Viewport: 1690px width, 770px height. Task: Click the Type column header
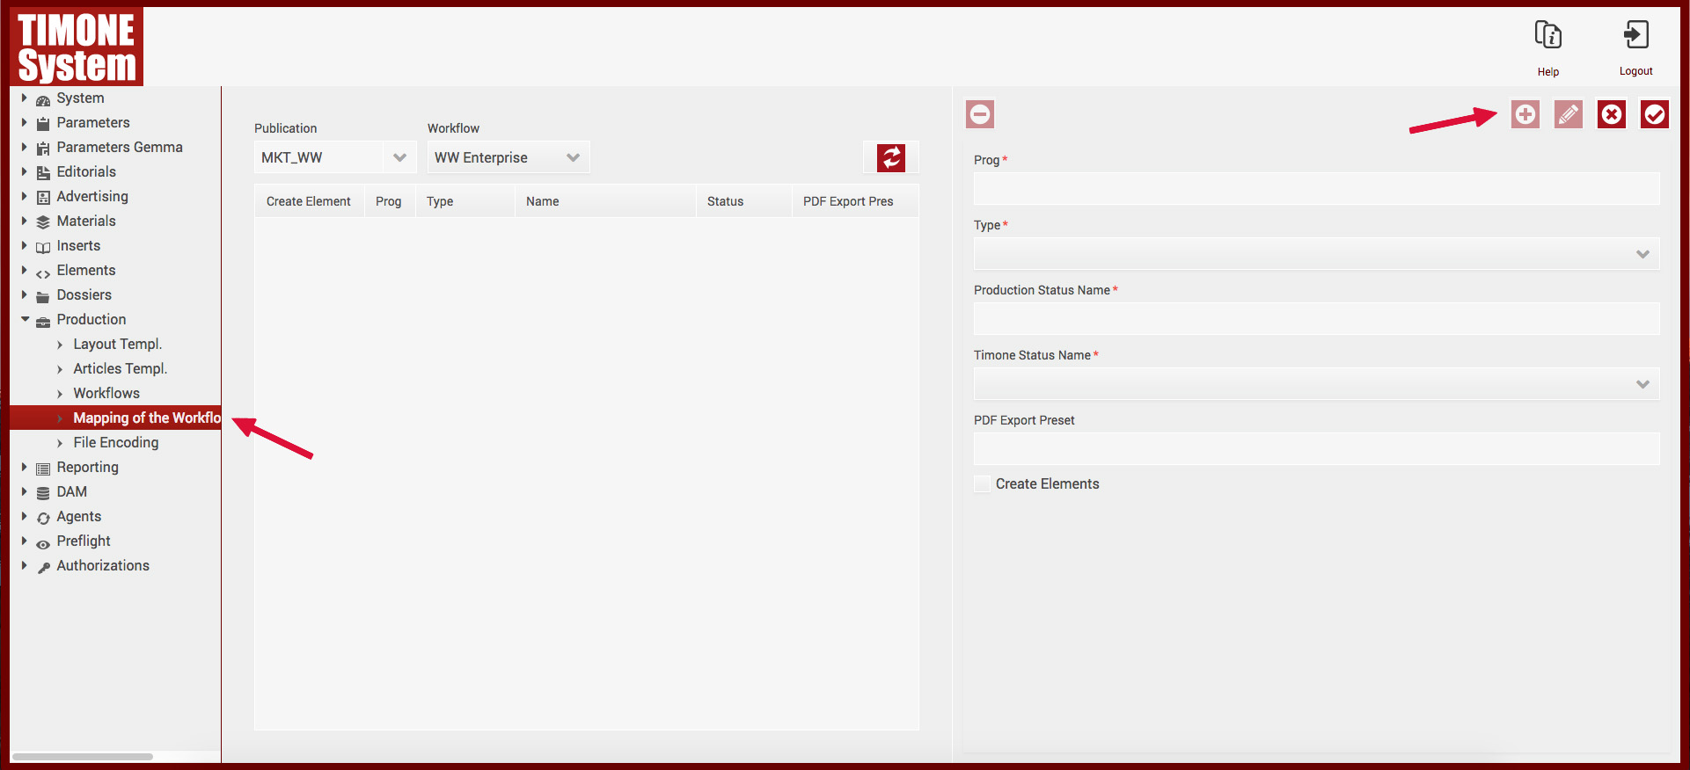[x=465, y=201]
